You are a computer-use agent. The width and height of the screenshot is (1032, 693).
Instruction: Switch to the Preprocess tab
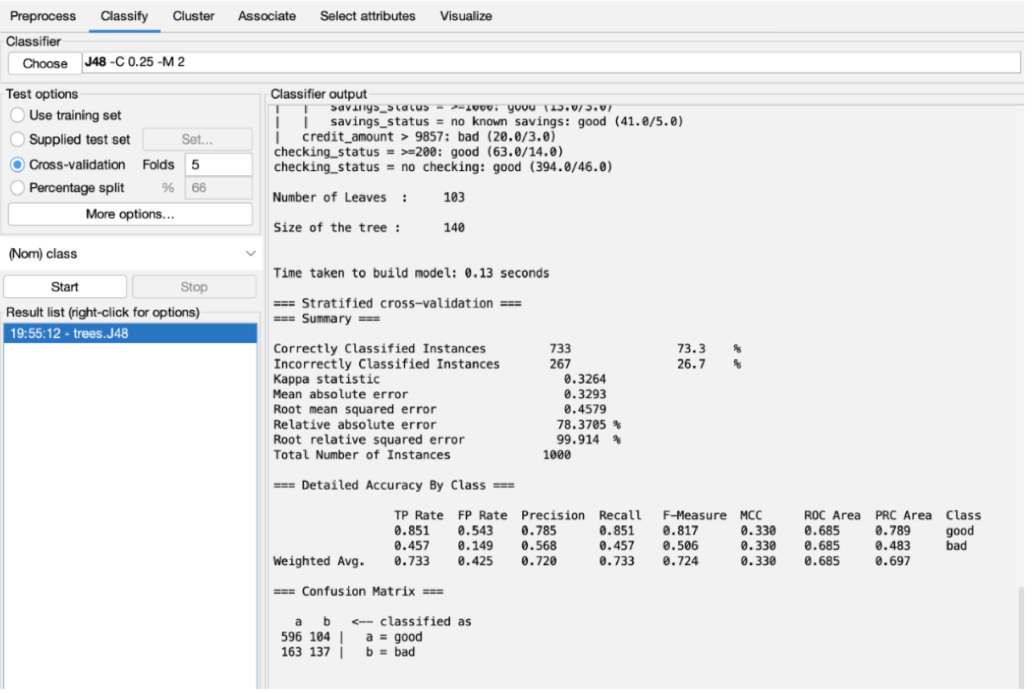(x=43, y=16)
